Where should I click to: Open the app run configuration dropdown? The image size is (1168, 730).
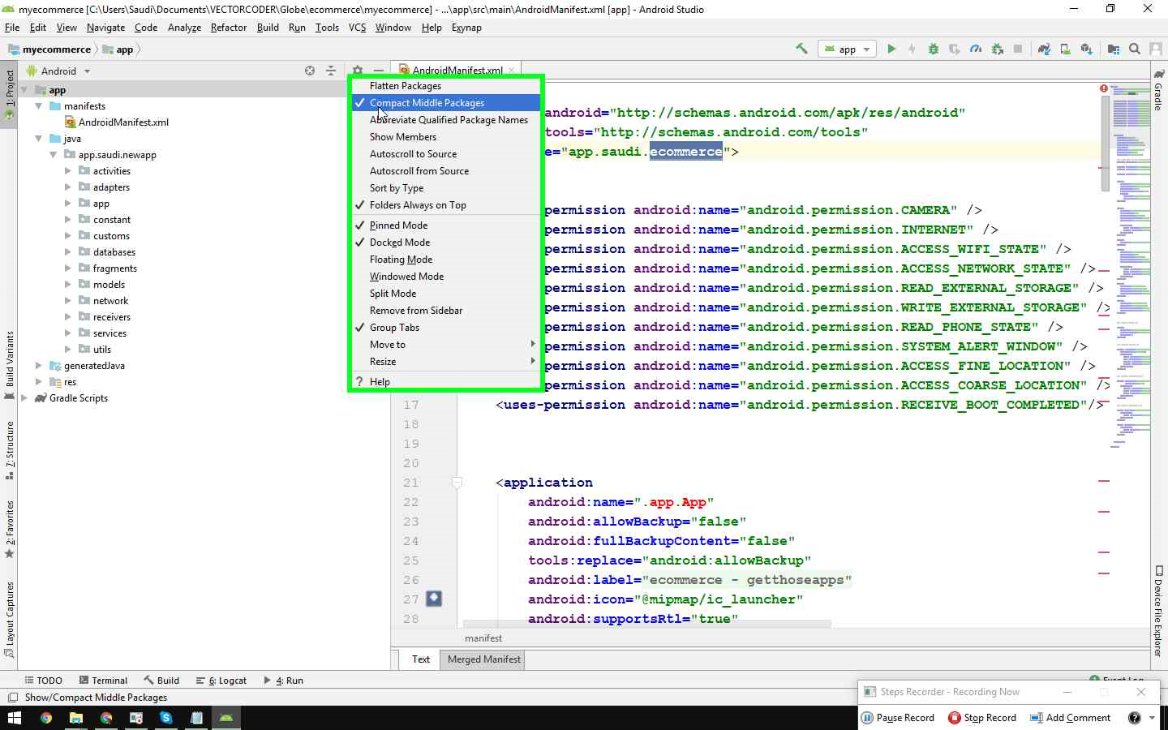[847, 49]
